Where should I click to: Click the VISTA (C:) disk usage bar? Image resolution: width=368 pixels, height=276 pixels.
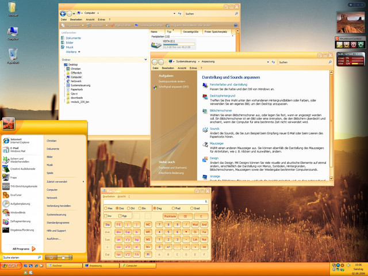pyautogui.click(x=179, y=44)
